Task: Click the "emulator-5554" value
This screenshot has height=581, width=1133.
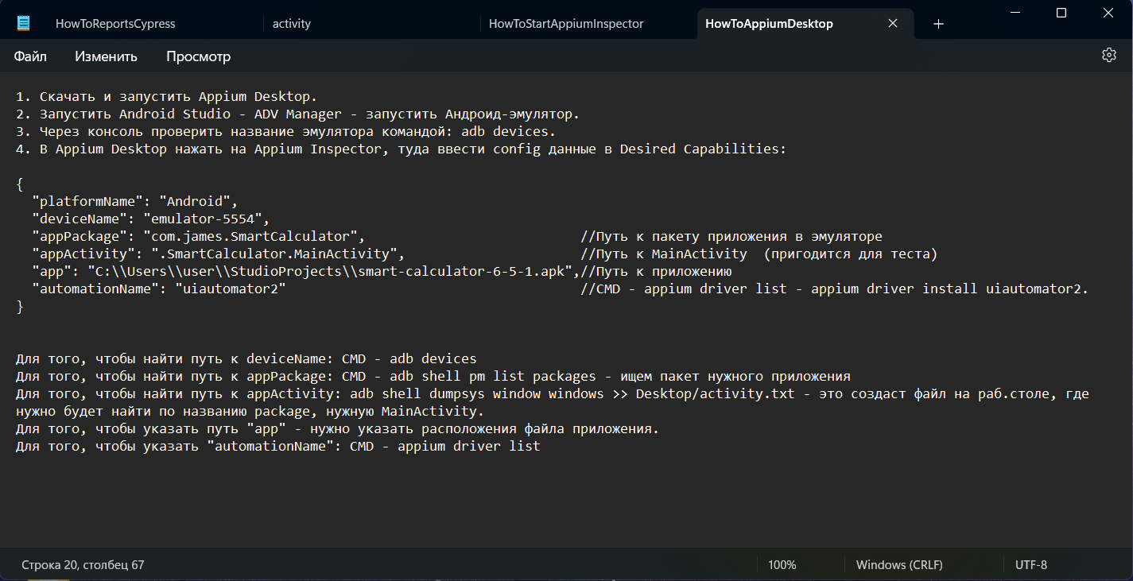Action: (203, 219)
